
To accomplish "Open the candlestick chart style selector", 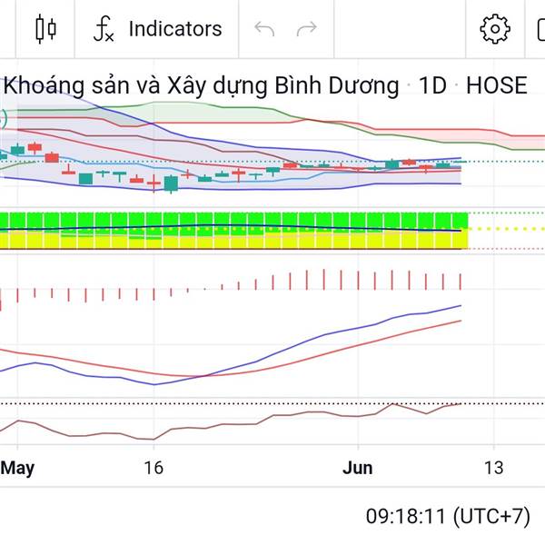I will tap(45, 28).
